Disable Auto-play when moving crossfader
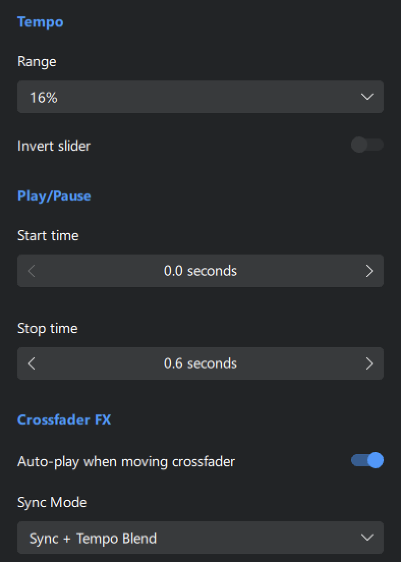The width and height of the screenshot is (401, 562). [367, 460]
